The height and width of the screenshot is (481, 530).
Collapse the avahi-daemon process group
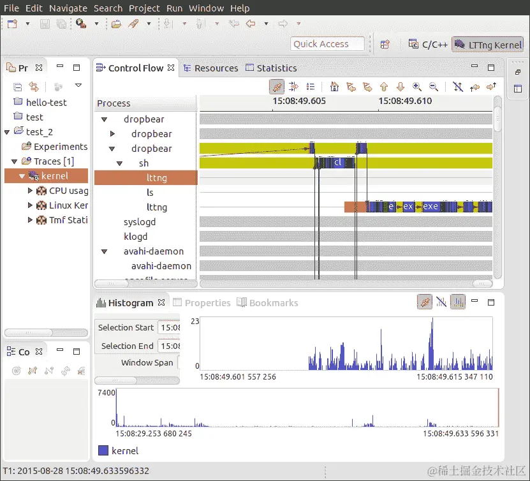pos(105,251)
